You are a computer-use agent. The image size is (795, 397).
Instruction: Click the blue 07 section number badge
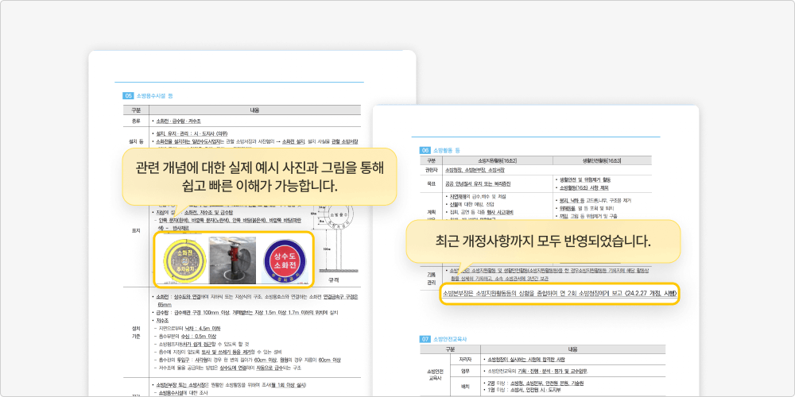point(425,338)
